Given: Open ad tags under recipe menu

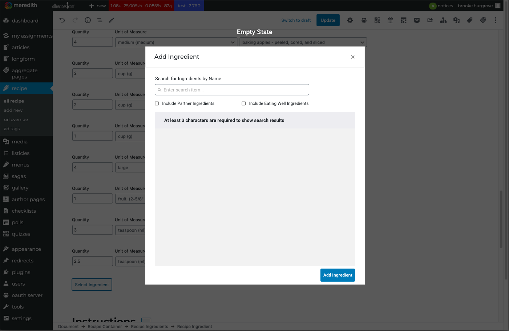Looking at the screenshot, I should tap(12, 129).
